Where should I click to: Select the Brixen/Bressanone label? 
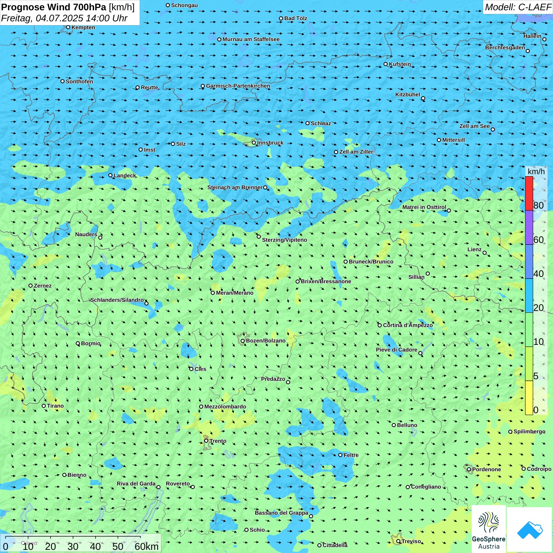click(326, 282)
